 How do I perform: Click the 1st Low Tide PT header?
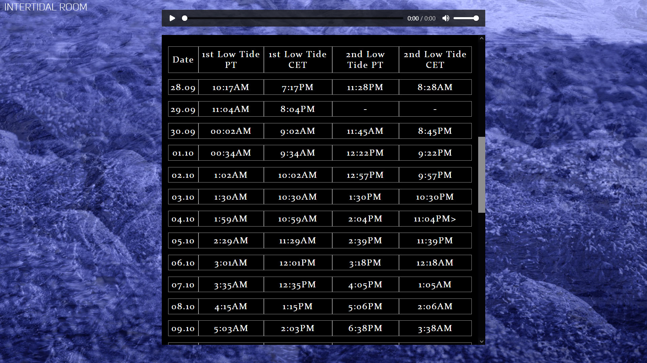pyautogui.click(x=231, y=59)
